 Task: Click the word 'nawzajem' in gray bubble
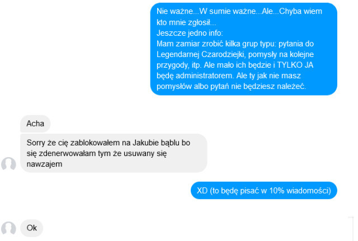pyautogui.click(x=44, y=164)
